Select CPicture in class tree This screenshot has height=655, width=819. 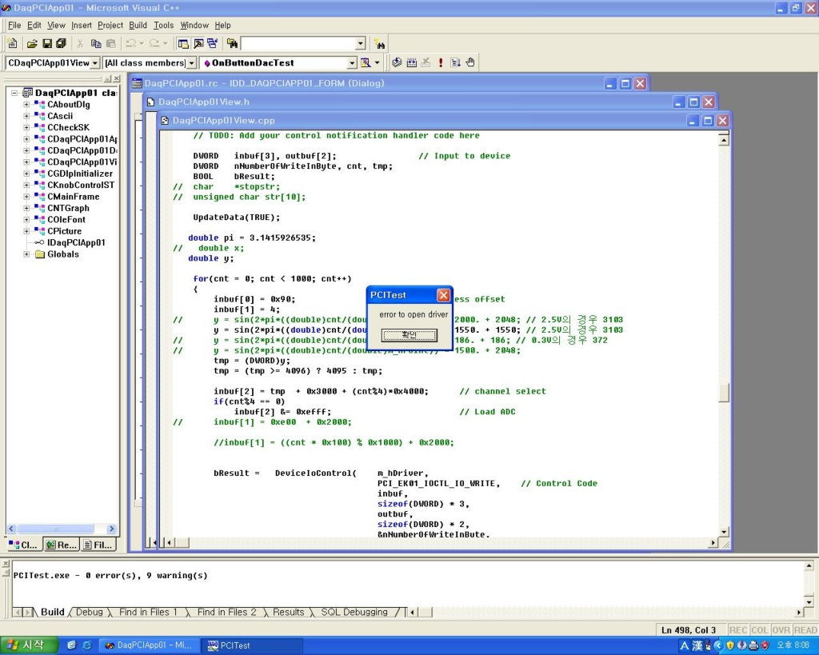[64, 231]
